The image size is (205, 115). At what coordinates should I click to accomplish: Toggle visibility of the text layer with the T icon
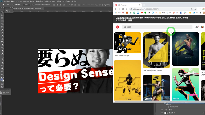(162, 110)
